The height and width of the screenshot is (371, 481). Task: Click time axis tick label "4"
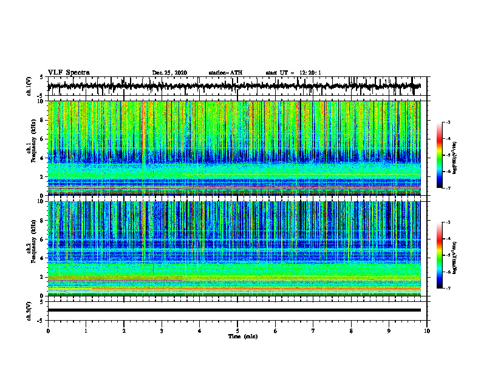click(199, 331)
